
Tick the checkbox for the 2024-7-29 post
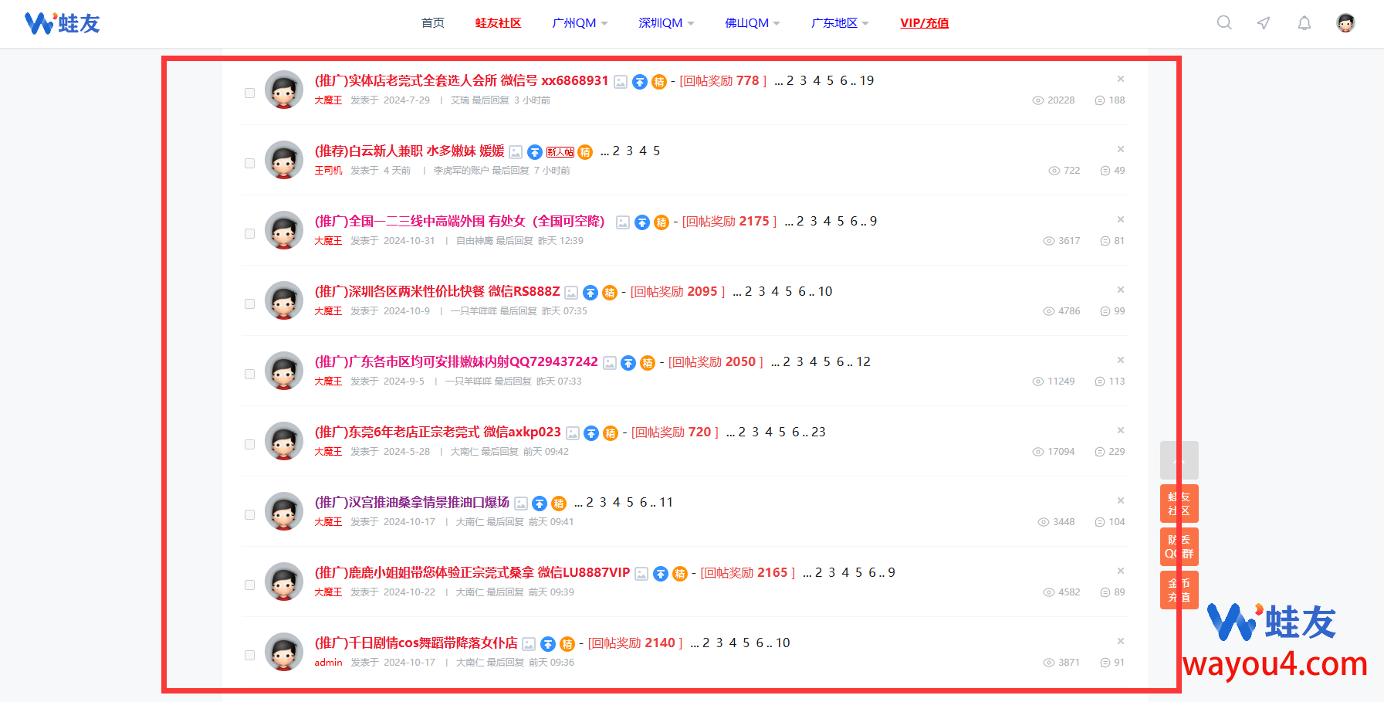pos(249,93)
